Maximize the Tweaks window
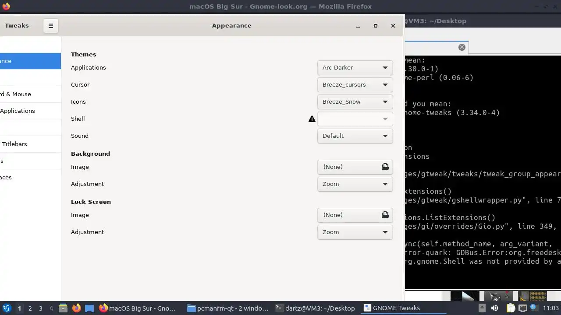 [x=376, y=26]
